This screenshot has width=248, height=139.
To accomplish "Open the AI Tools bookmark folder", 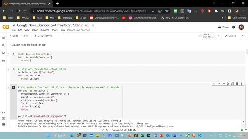I will coord(81,18).
